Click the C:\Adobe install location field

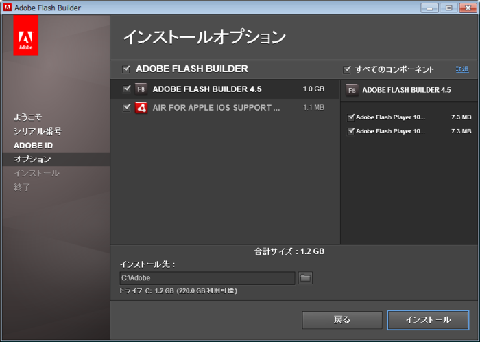point(207,278)
